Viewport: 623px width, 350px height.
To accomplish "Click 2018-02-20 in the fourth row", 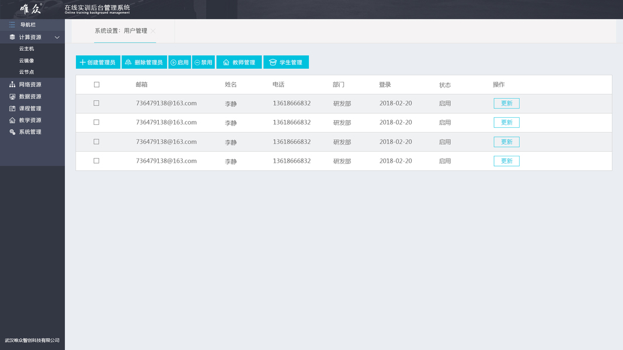I will click(395, 161).
